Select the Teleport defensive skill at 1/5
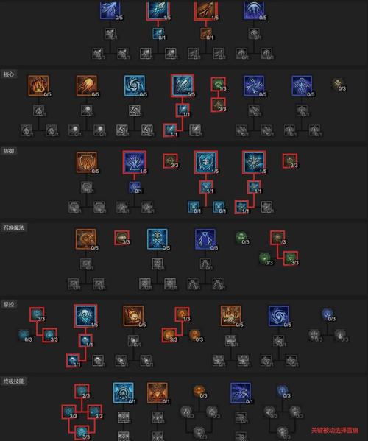368x441 pixels. click(x=135, y=162)
